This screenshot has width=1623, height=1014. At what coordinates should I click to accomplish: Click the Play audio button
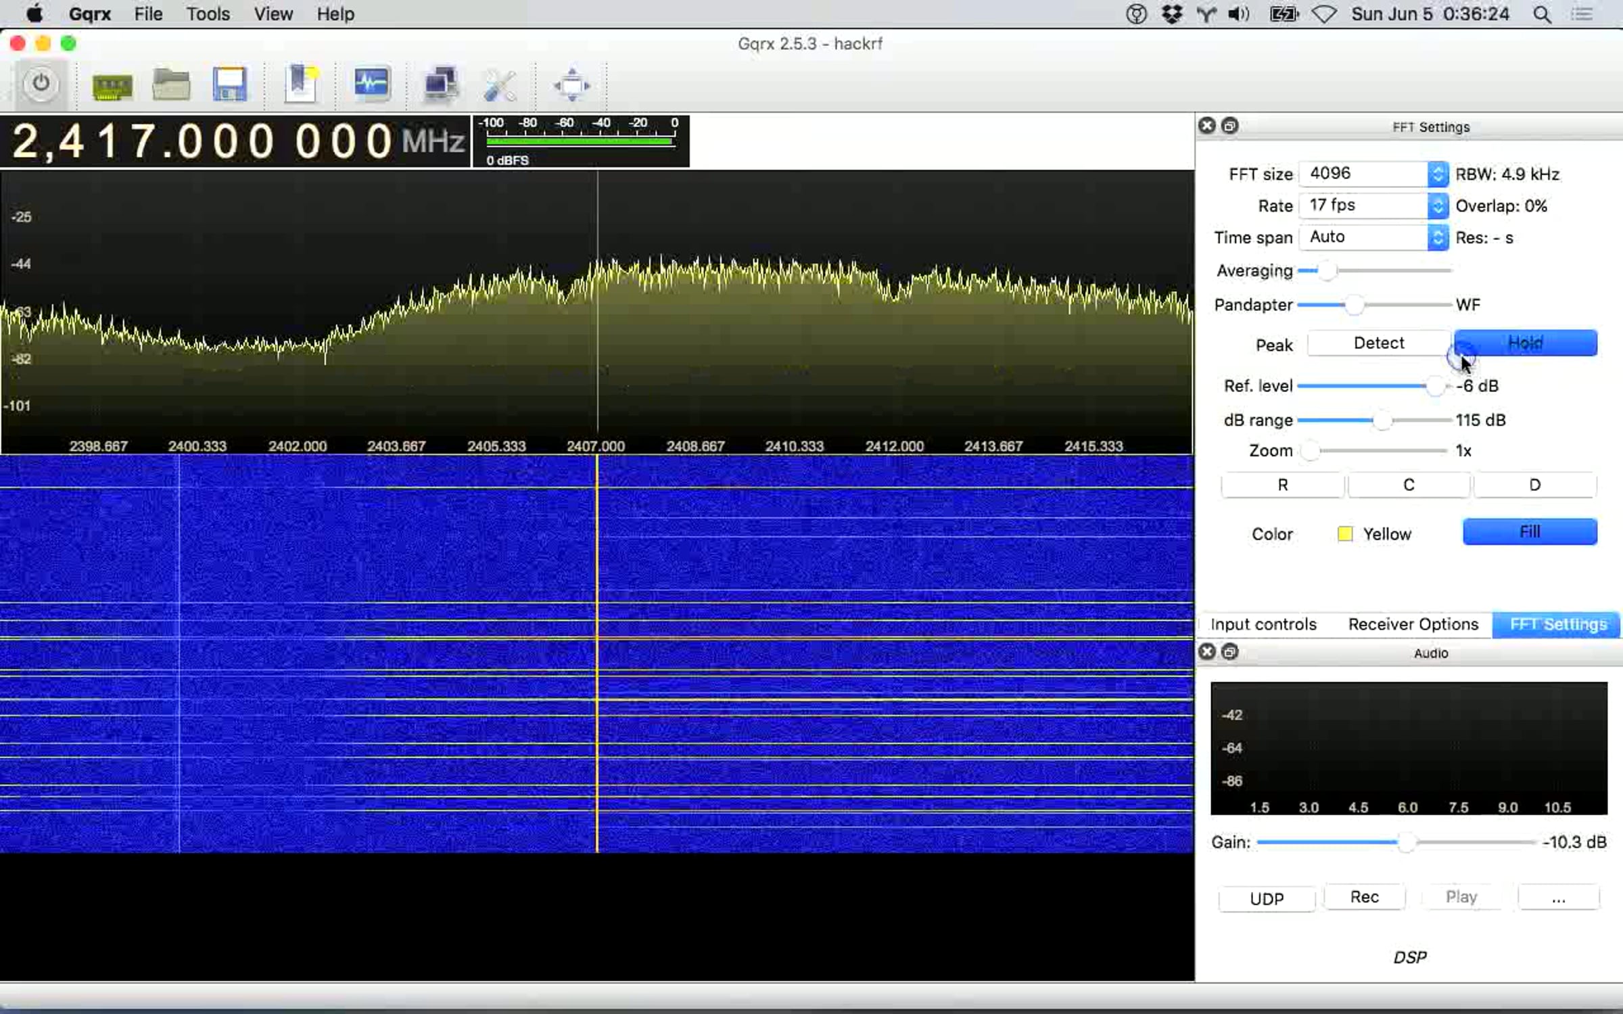pyautogui.click(x=1461, y=897)
